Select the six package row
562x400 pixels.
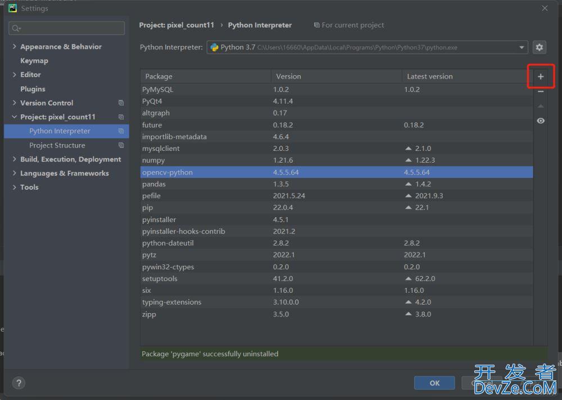337,290
